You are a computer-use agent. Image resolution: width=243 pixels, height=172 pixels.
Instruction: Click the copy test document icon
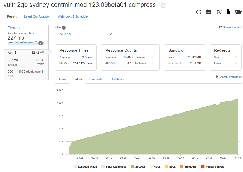coord(229,12)
